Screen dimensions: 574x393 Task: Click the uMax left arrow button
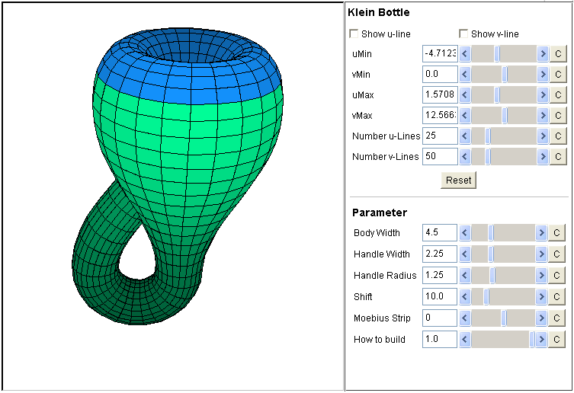(x=465, y=94)
